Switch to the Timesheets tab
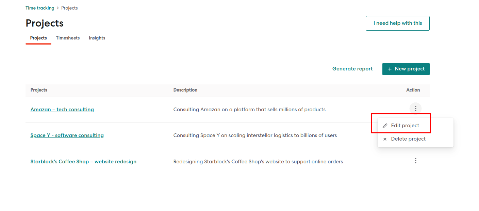The height and width of the screenshot is (211, 479). coord(68,38)
